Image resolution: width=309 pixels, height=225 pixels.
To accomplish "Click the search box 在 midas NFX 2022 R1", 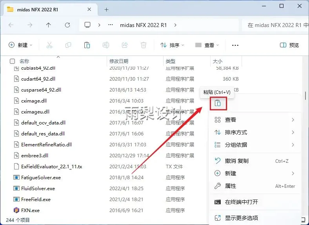I will [x=275, y=25].
